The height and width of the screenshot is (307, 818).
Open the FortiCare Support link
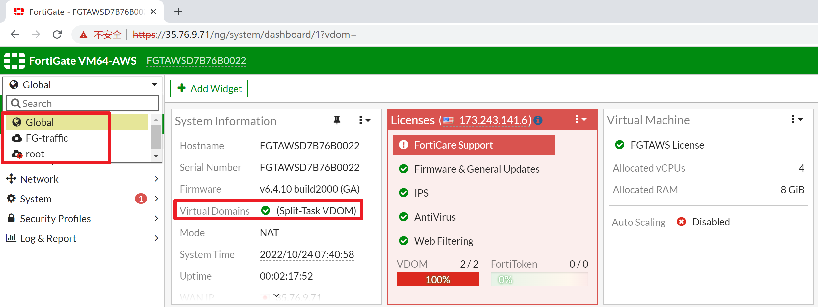tap(453, 145)
